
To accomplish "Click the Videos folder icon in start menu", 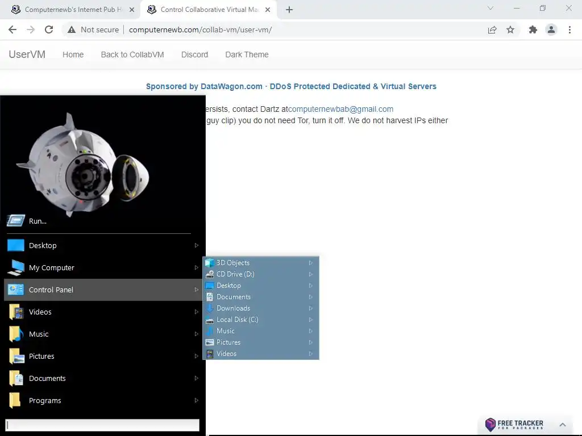I will (16, 312).
